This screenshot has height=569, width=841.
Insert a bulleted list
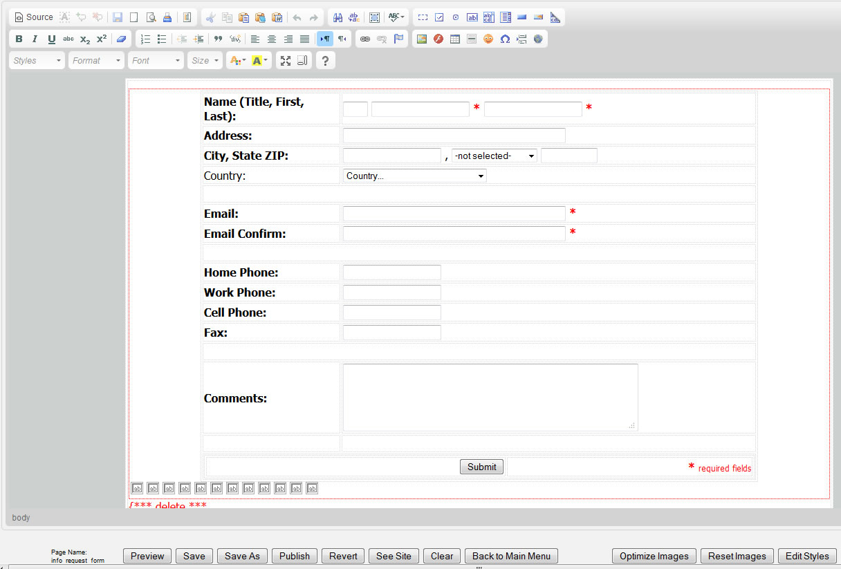pyautogui.click(x=162, y=39)
